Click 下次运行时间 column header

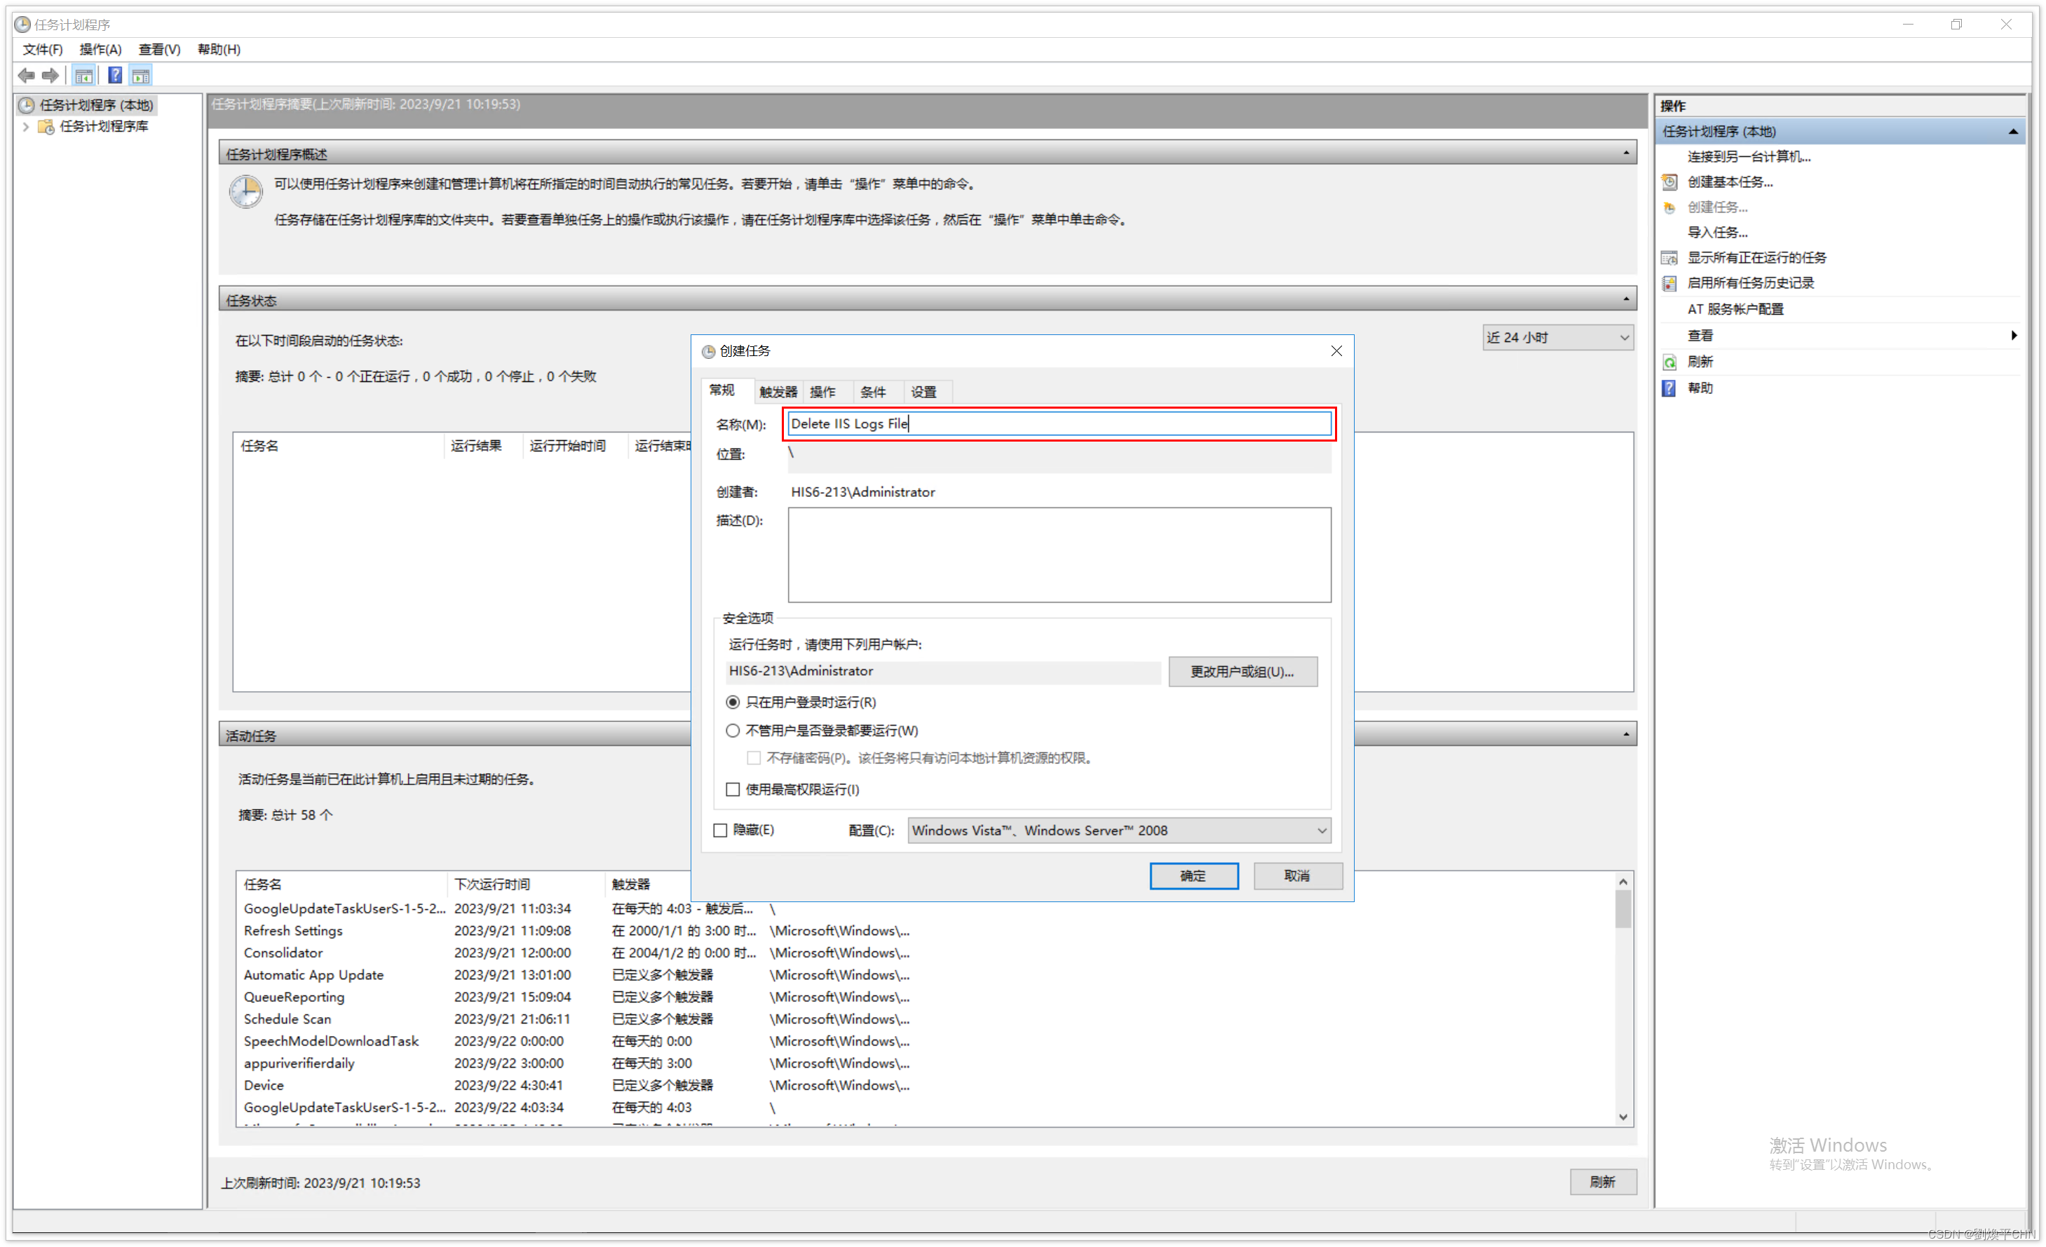tap(526, 884)
